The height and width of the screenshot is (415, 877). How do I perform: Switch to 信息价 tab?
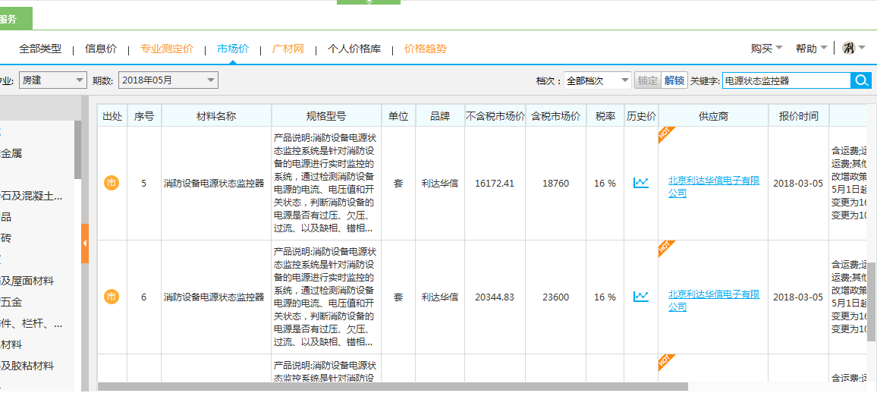[x=101, y=49]
